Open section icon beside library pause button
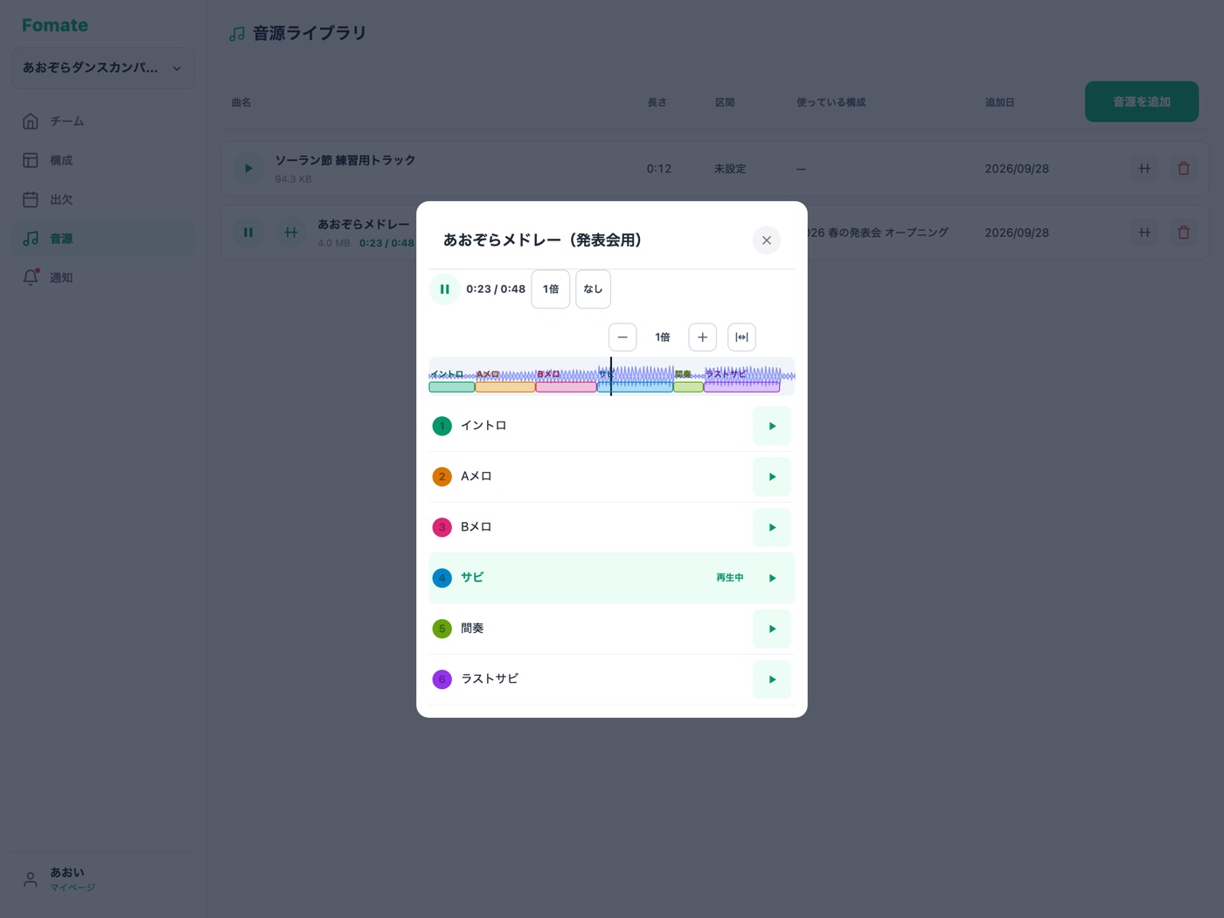 click(x=291, y=233)
